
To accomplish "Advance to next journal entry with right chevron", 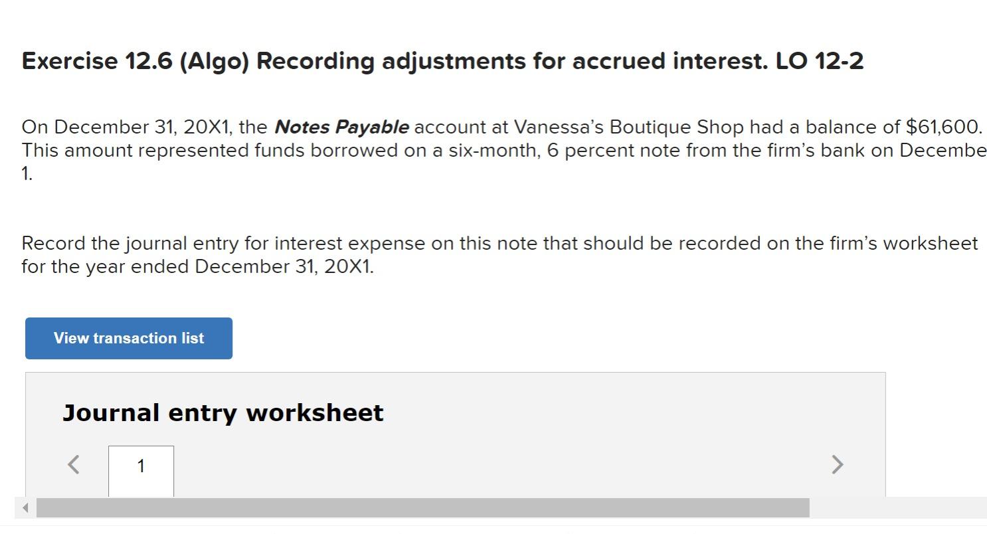I will [x=838, y=464].
